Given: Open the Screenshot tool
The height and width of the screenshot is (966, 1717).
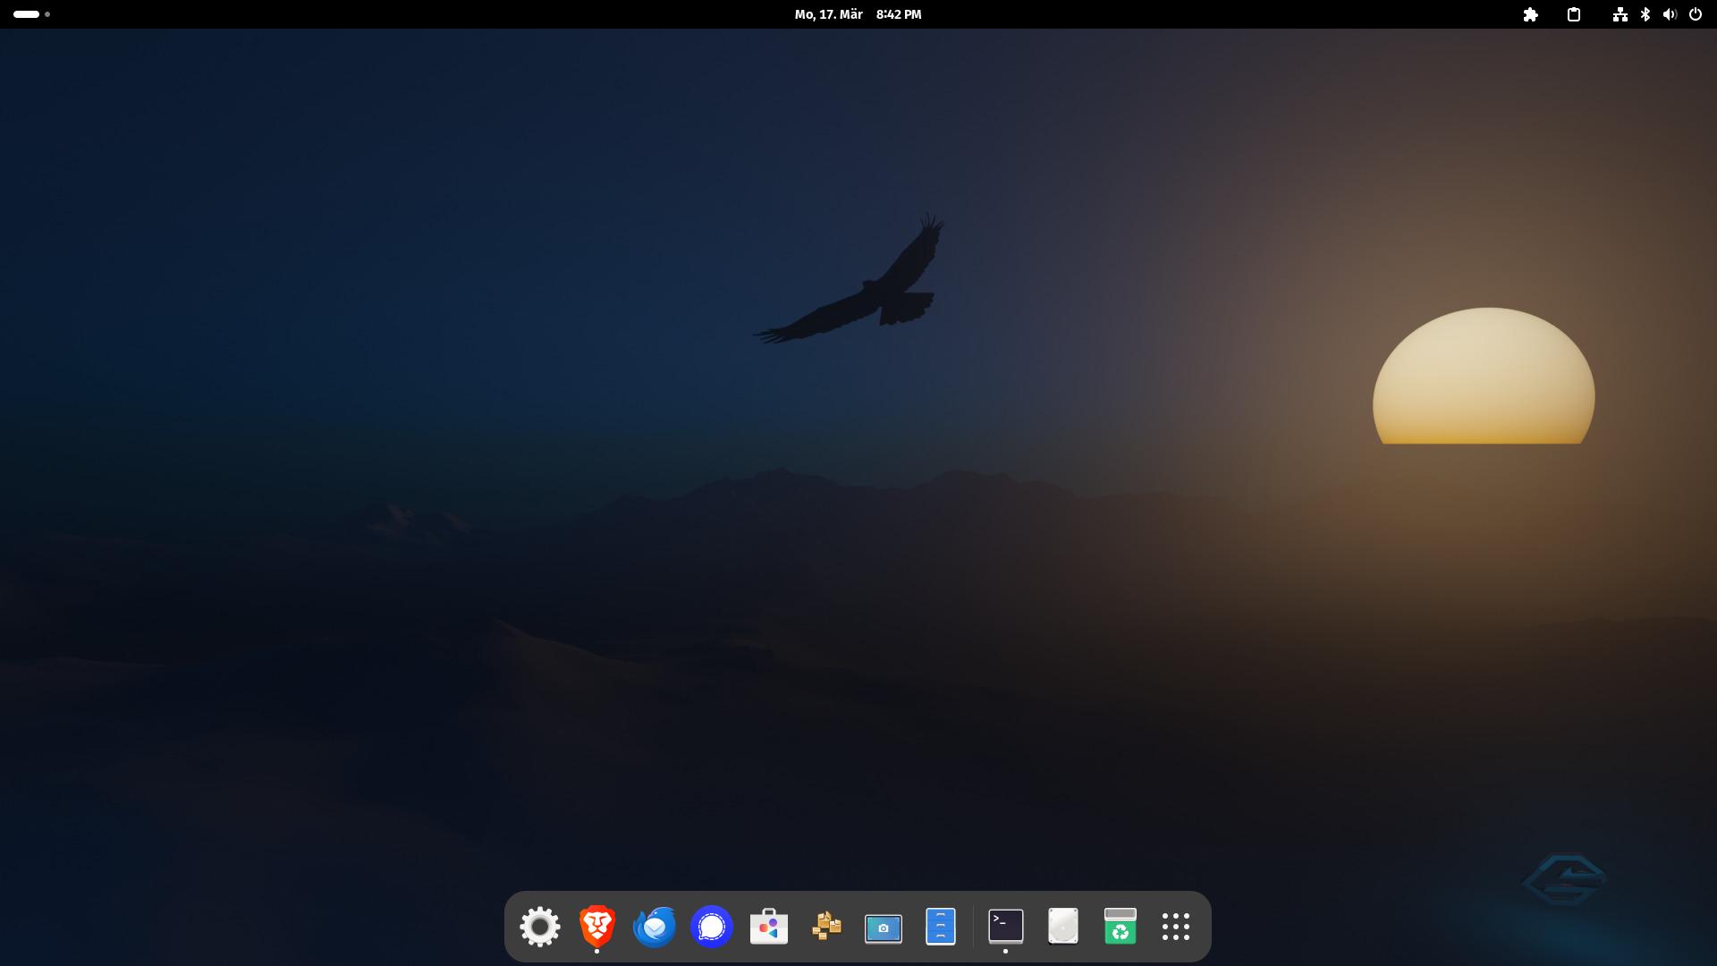Looking at the screenshot, I should [x=884, y=928].
